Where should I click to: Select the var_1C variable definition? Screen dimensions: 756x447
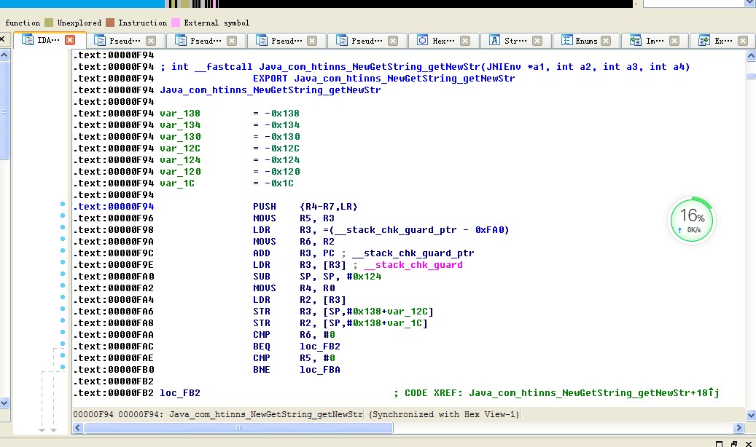click(x=177, y=183)
